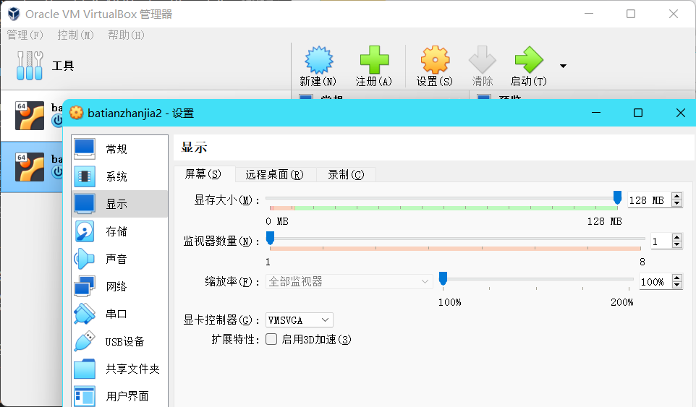696x407 pixels.
Task: Open the 网络 network icon category
Action: click(85, 286)
